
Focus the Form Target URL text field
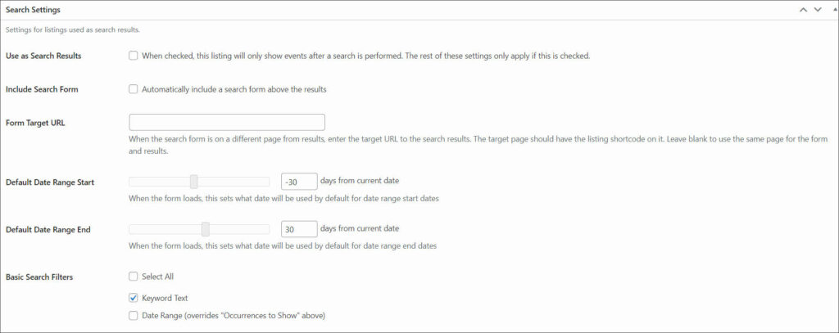227,122
